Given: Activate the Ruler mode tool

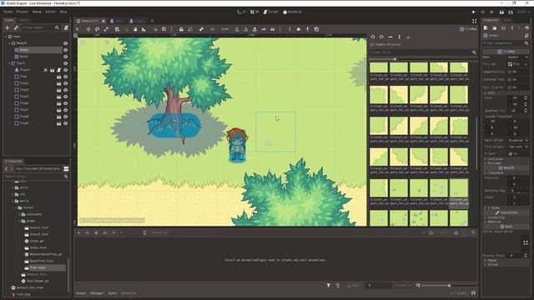Looking at the screenshot, I should [x=144, y=29].
